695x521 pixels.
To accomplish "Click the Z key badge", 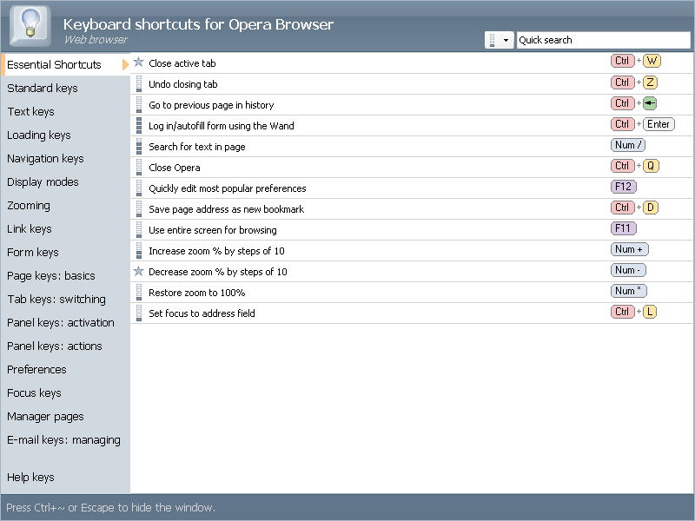I will coord(650,82).
